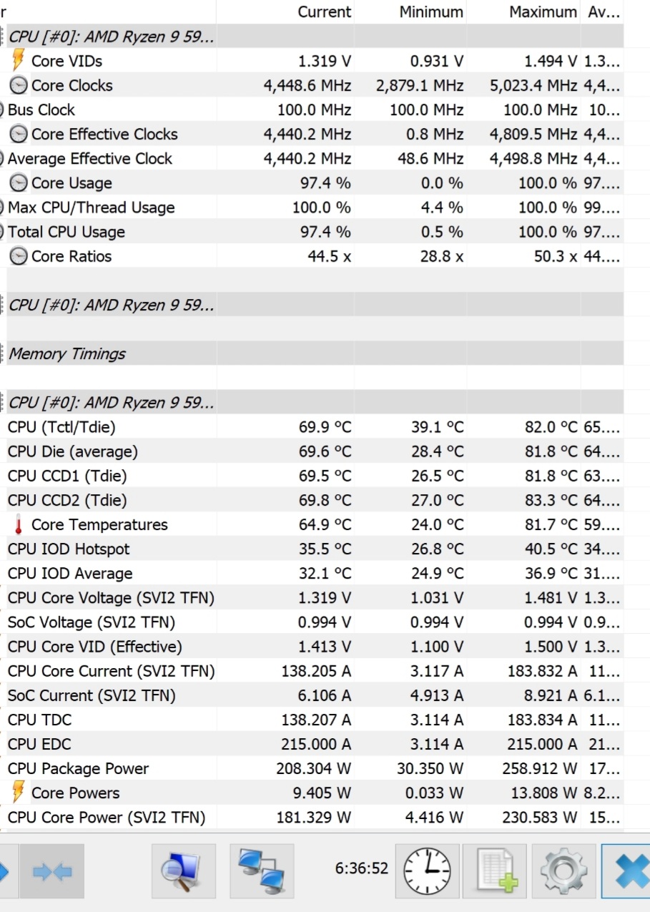The height and width of the screenshot is (912, 650).
Task: Click the Minimum column header
Action: [431, 12]
